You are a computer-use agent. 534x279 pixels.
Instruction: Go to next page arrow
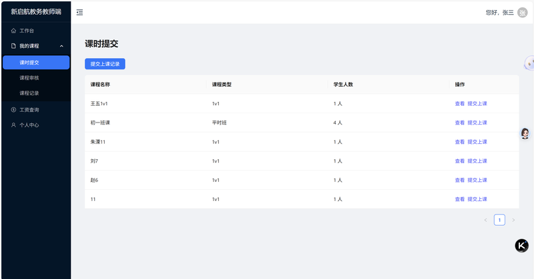point(513,220)
